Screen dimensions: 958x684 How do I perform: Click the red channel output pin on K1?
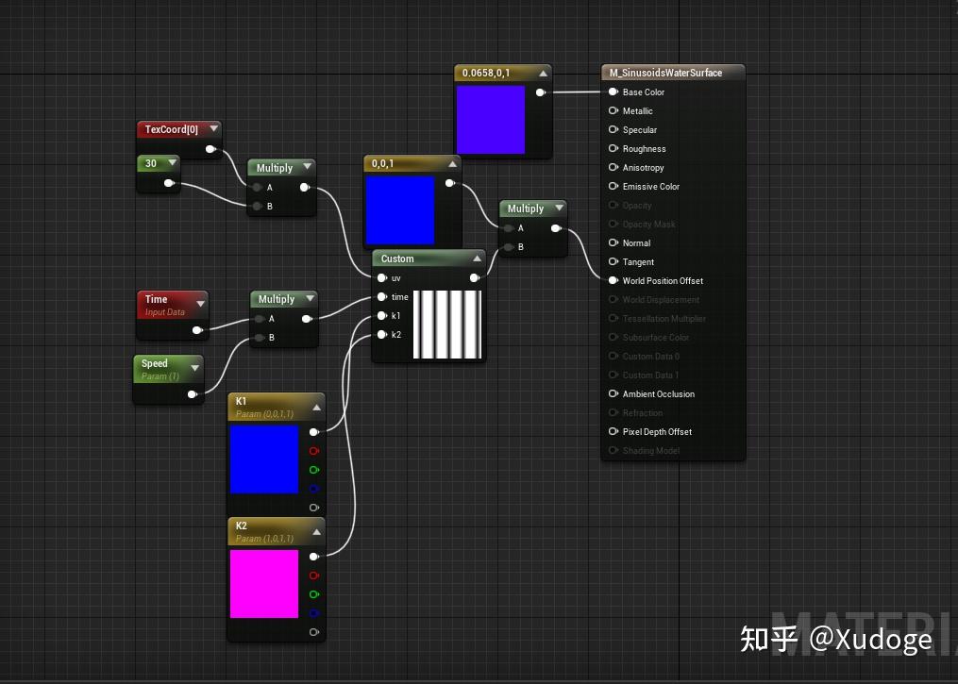[313, 451]
